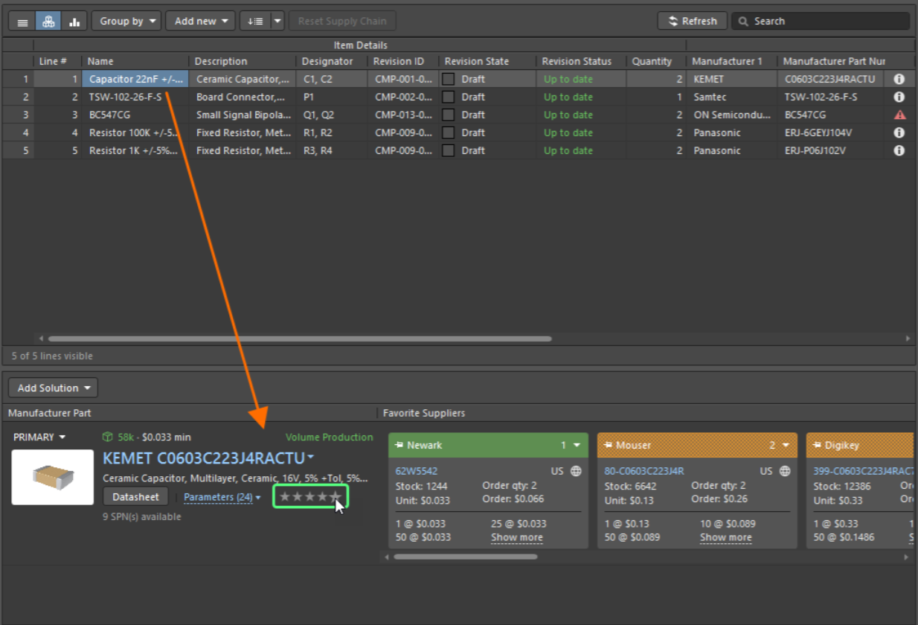Viewport: 918px width, 625px height.
Task: Sort by Description column header
Action: 243,61
